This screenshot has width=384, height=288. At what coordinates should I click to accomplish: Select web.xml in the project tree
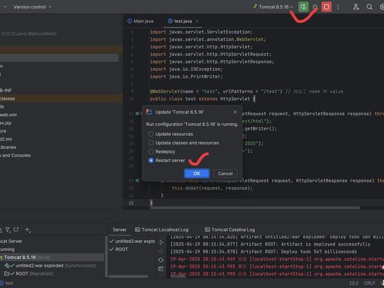(x=8, y=115)
